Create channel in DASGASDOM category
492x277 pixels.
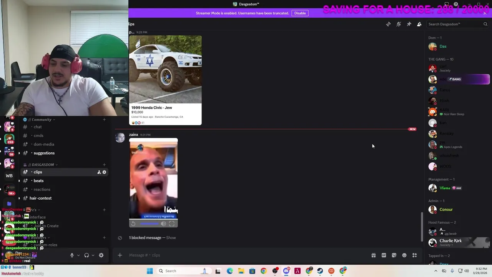104,165
